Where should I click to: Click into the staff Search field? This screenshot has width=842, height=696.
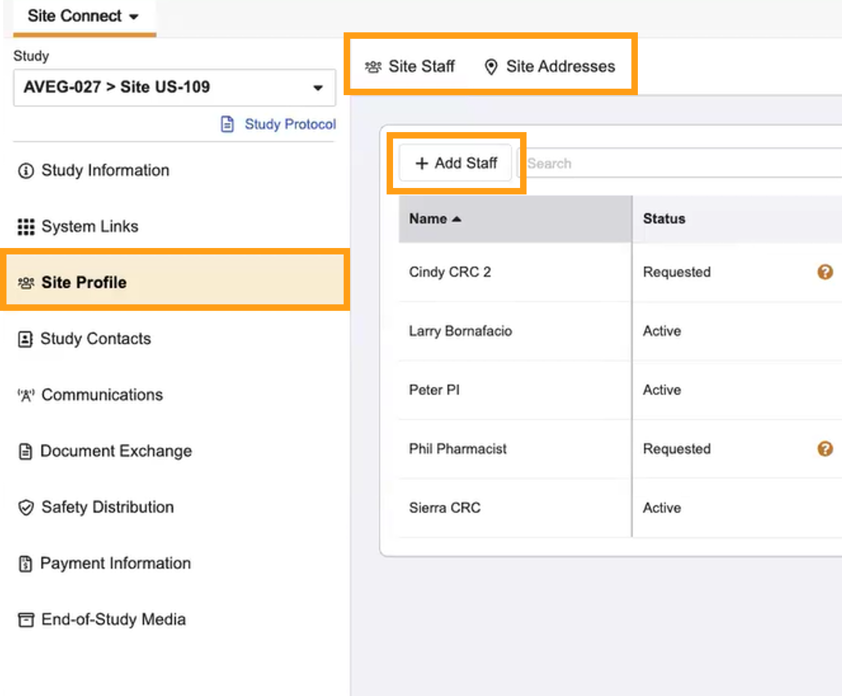tap(679, 163)
